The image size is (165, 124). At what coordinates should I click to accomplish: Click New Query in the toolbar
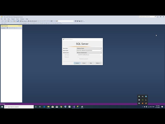(23, 21)
